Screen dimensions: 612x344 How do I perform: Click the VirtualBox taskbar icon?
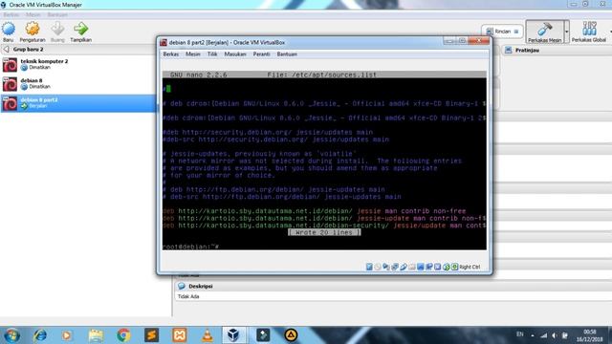(x=233, y=335)
